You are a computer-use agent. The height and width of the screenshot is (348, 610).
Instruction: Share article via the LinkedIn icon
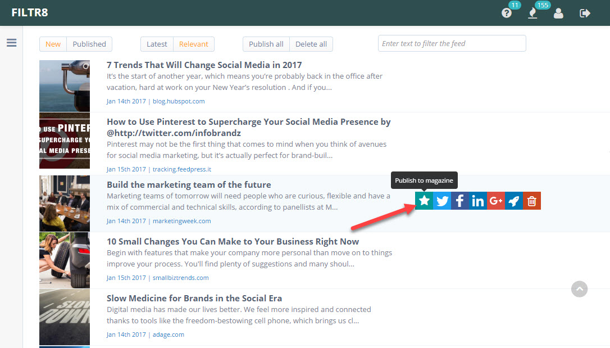click(x=478, y=201)
